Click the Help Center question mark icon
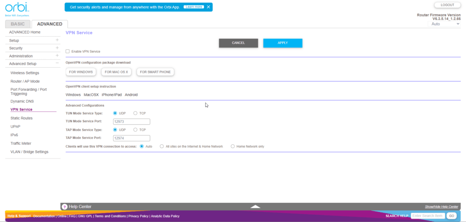Image resolution: width=466 pixels, height=222 pixels. point(65,207)
